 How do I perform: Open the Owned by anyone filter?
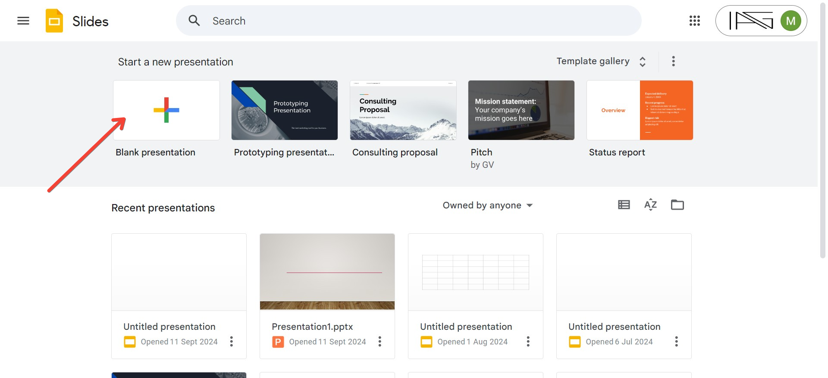pyautogui.click(x=487, y=205)
